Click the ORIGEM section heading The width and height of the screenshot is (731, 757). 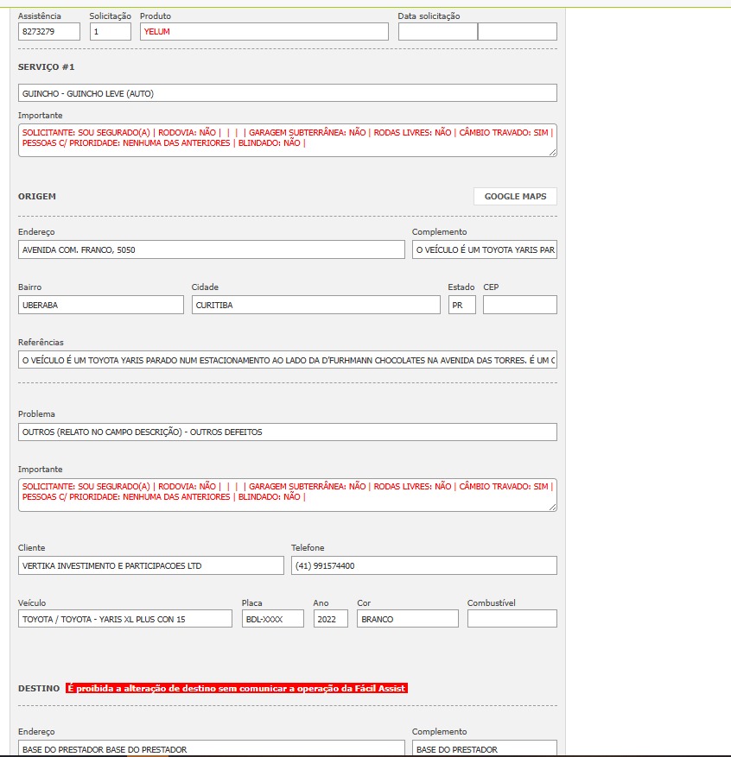pyautogui.click(x=37, y=197)
